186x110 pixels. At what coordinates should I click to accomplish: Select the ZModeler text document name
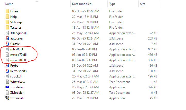pos(18,93)
